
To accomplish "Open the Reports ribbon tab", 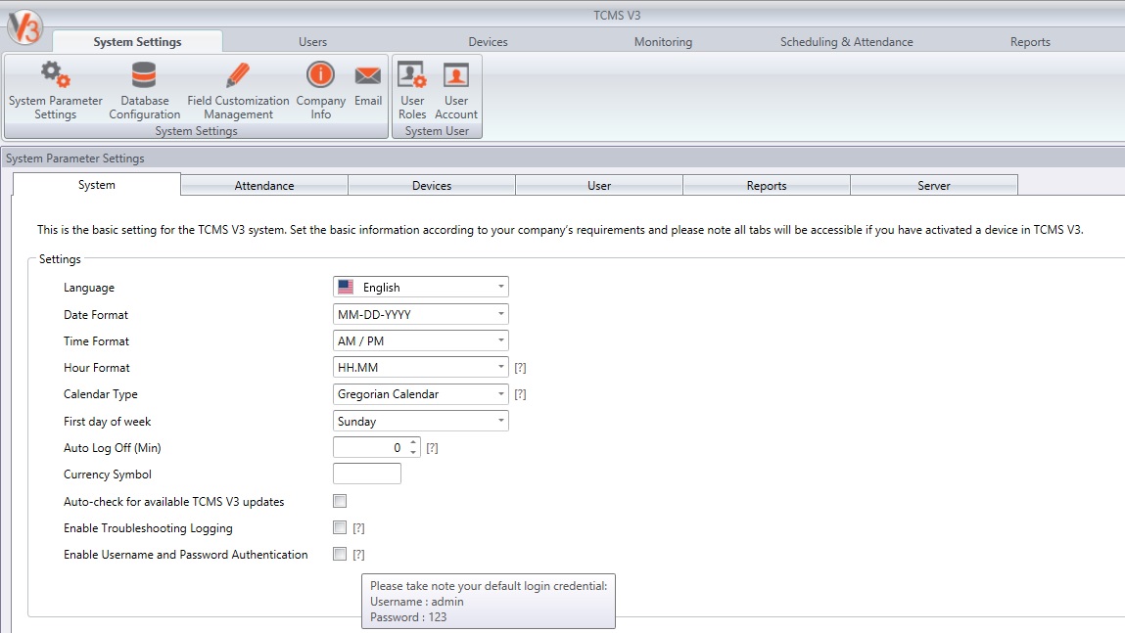I will [1030, 41].
